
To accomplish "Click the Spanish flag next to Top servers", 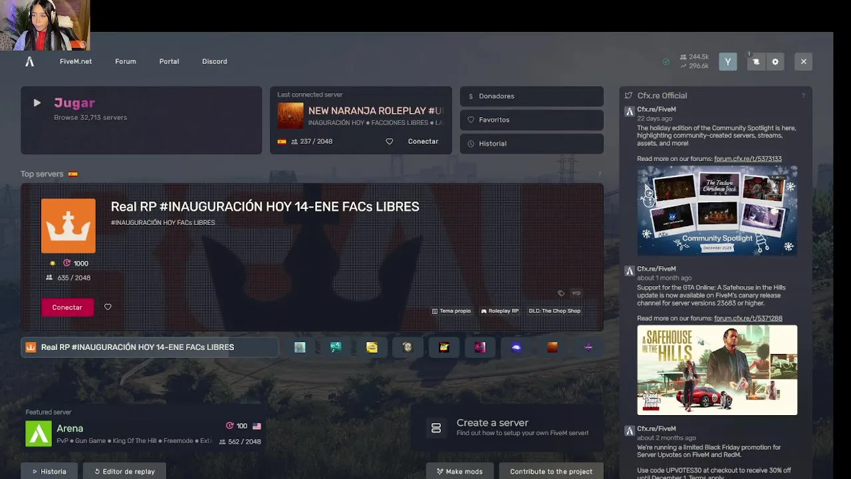I will pyautogui.click(x=73, y=174).
